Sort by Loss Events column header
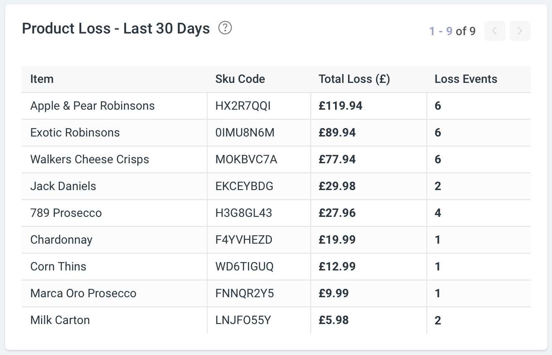This screenshot has height=355, width=552. coord(466,79)
